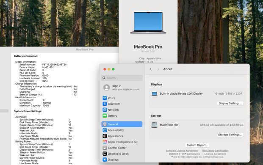The image size is (263, 165).
Task: Click the About title in settings header
Action: click(x=168, y=69)
